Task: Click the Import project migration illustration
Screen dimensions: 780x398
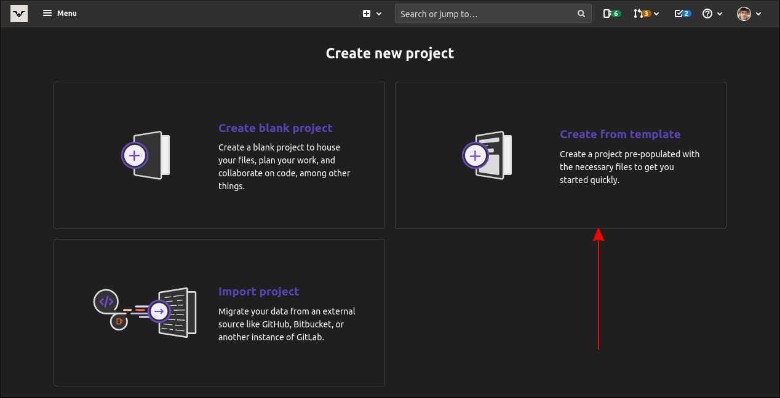Action: pyautogui.click(x=146, y=312)
